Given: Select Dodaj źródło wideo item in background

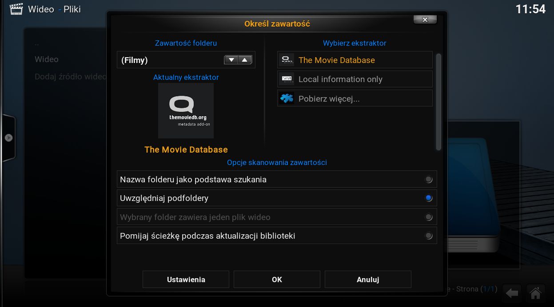Looking at the screenshot, I should click(70, 77).
